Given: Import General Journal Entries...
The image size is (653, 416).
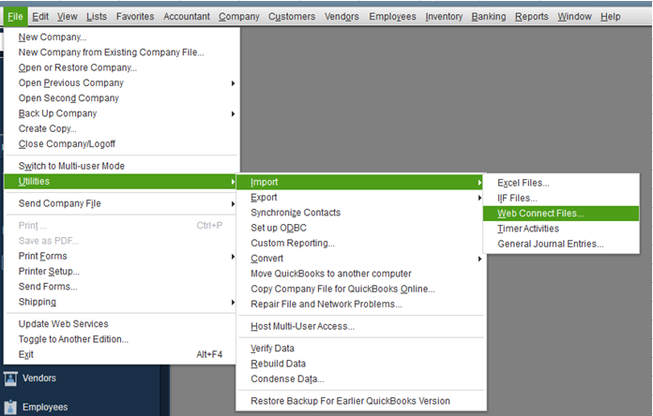Looking at the screenshot, I should pos(561,245).
